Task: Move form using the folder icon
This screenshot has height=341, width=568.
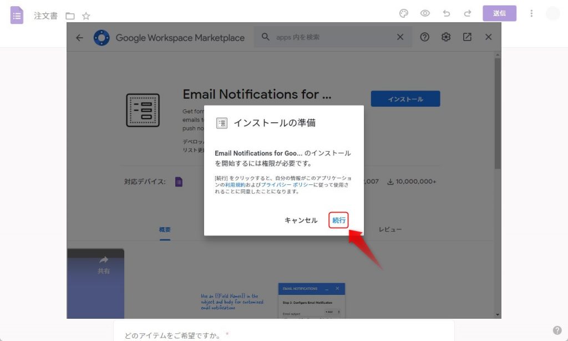Action: point(70,16)
